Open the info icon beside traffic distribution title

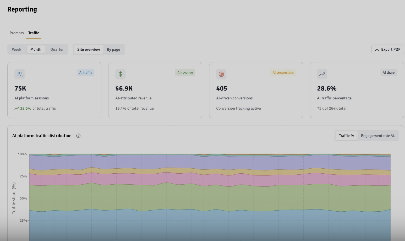(x=78, y=136)
